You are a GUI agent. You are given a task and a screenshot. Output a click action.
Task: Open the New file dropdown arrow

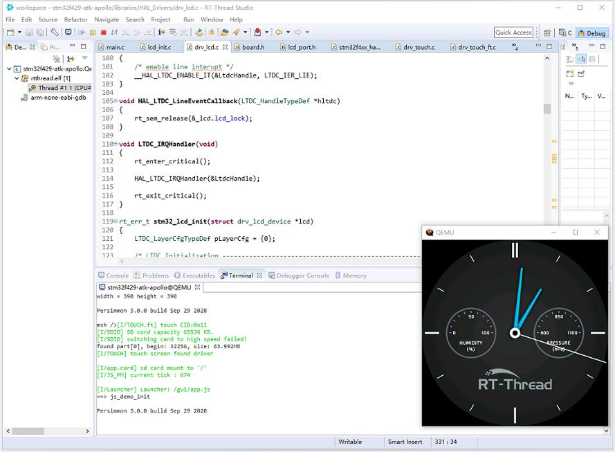pos(19,32)
